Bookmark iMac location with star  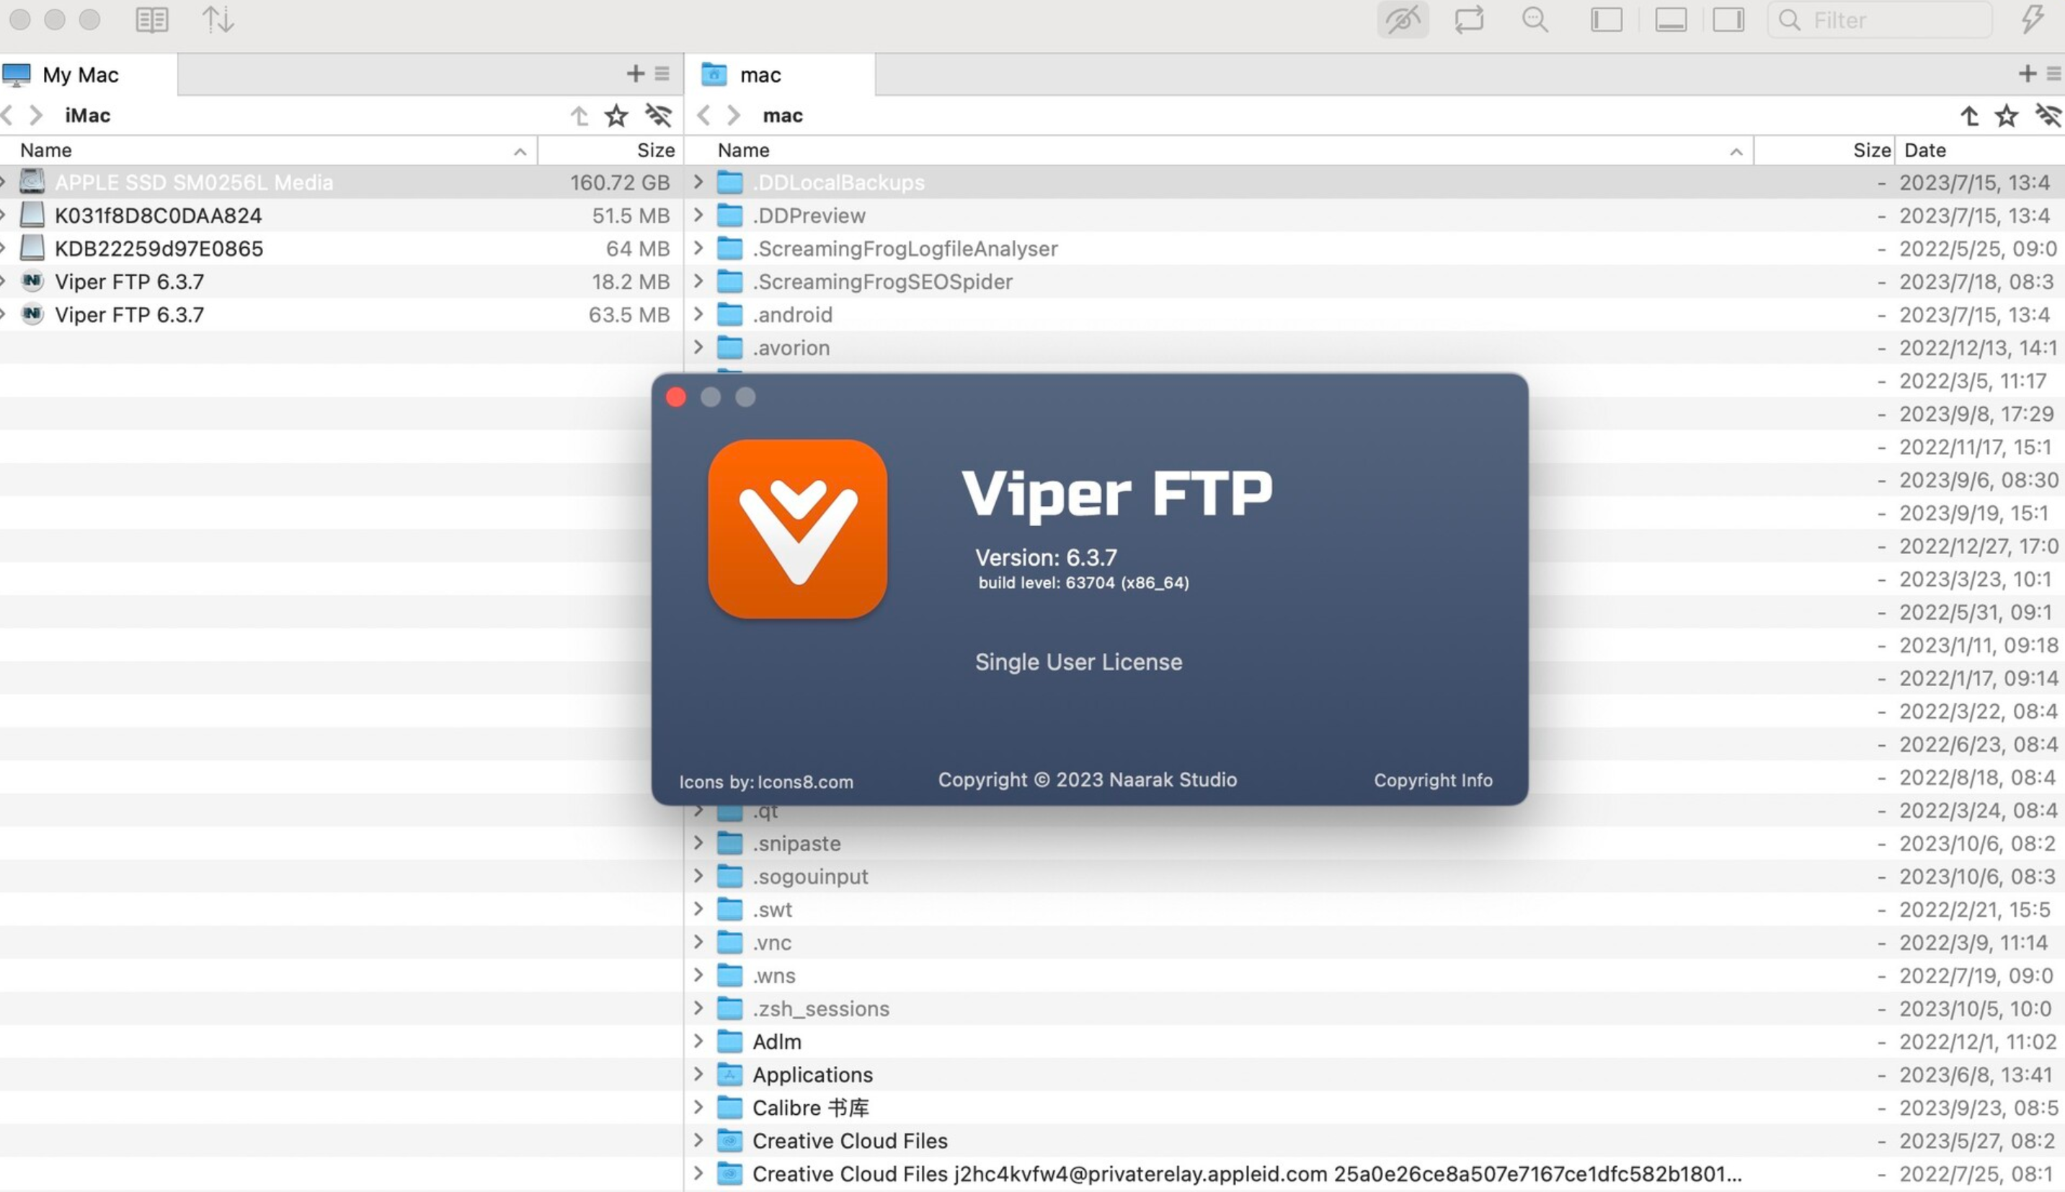click(x=616, y=115)
